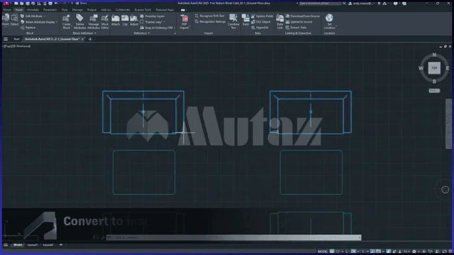Open Edit Attribute dropdown arrow
The width and height of the screenshot is (454, 255).
pos(45,16)
